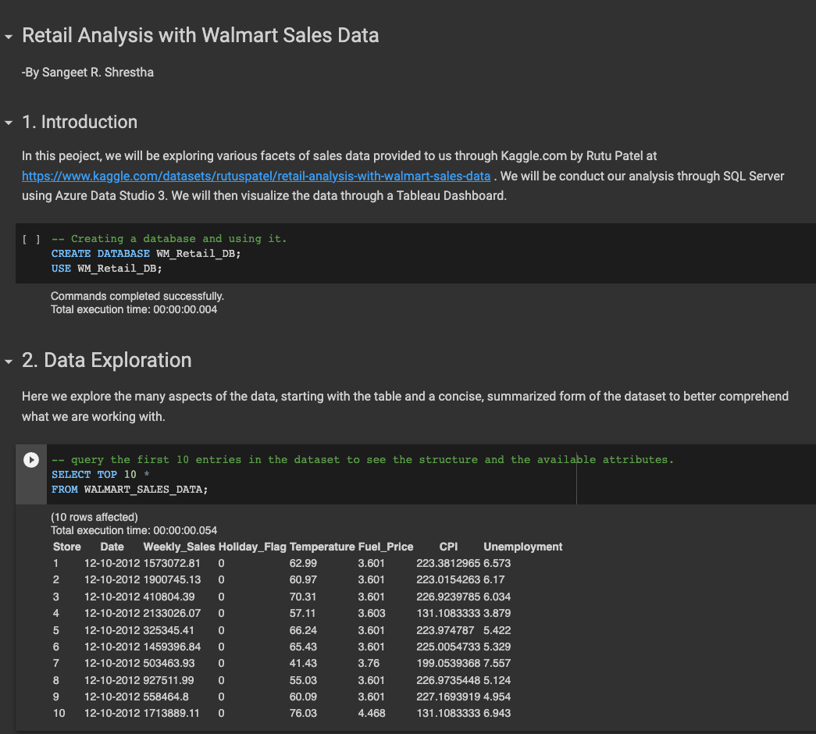Collapse the 2. Data Exploration section
The width and height of the screenshot is (816, 734).
9,362
